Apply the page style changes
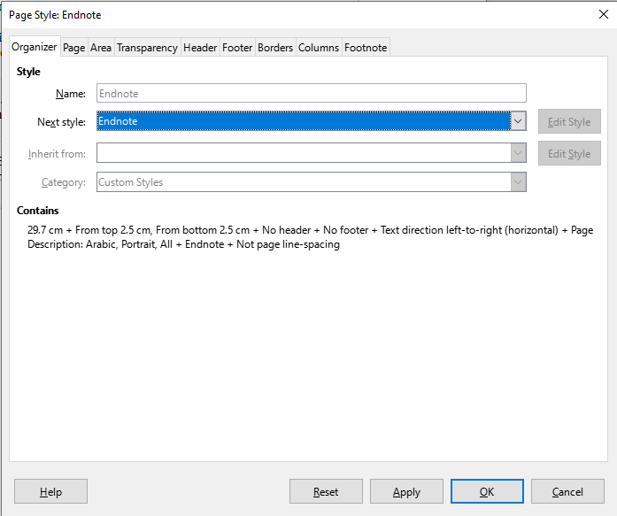617x516 pixels. pos(406,491)
